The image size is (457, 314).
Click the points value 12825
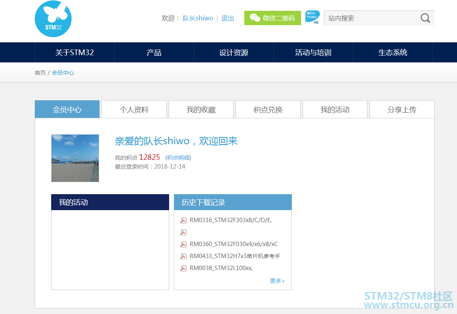(150, 157)
